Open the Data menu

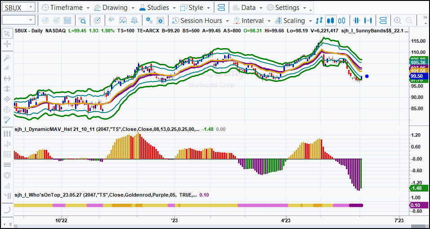(x=248, y=7)
